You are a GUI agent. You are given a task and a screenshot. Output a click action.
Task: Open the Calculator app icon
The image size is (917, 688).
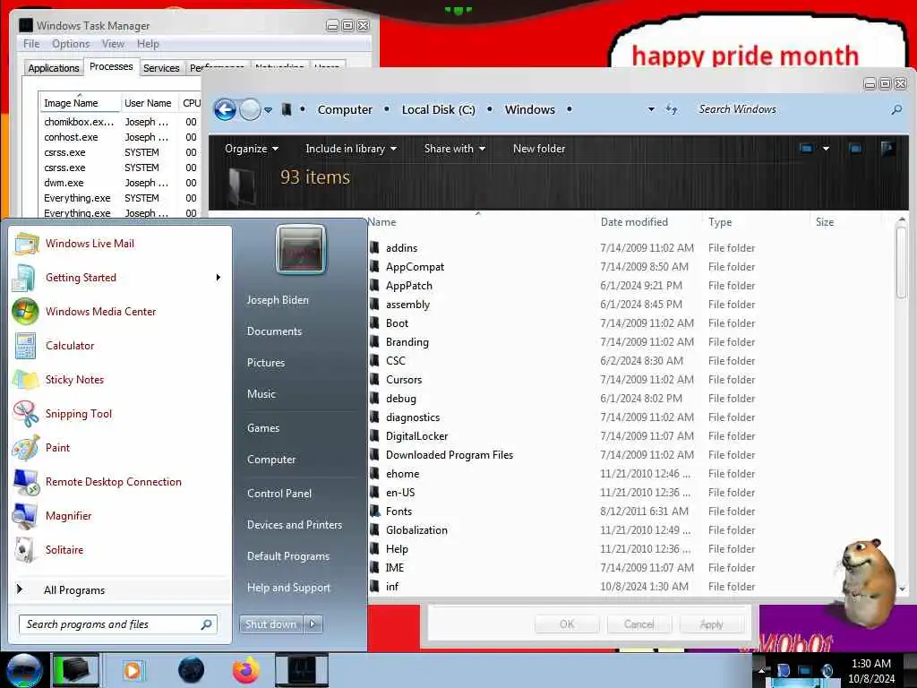[25, 345]
